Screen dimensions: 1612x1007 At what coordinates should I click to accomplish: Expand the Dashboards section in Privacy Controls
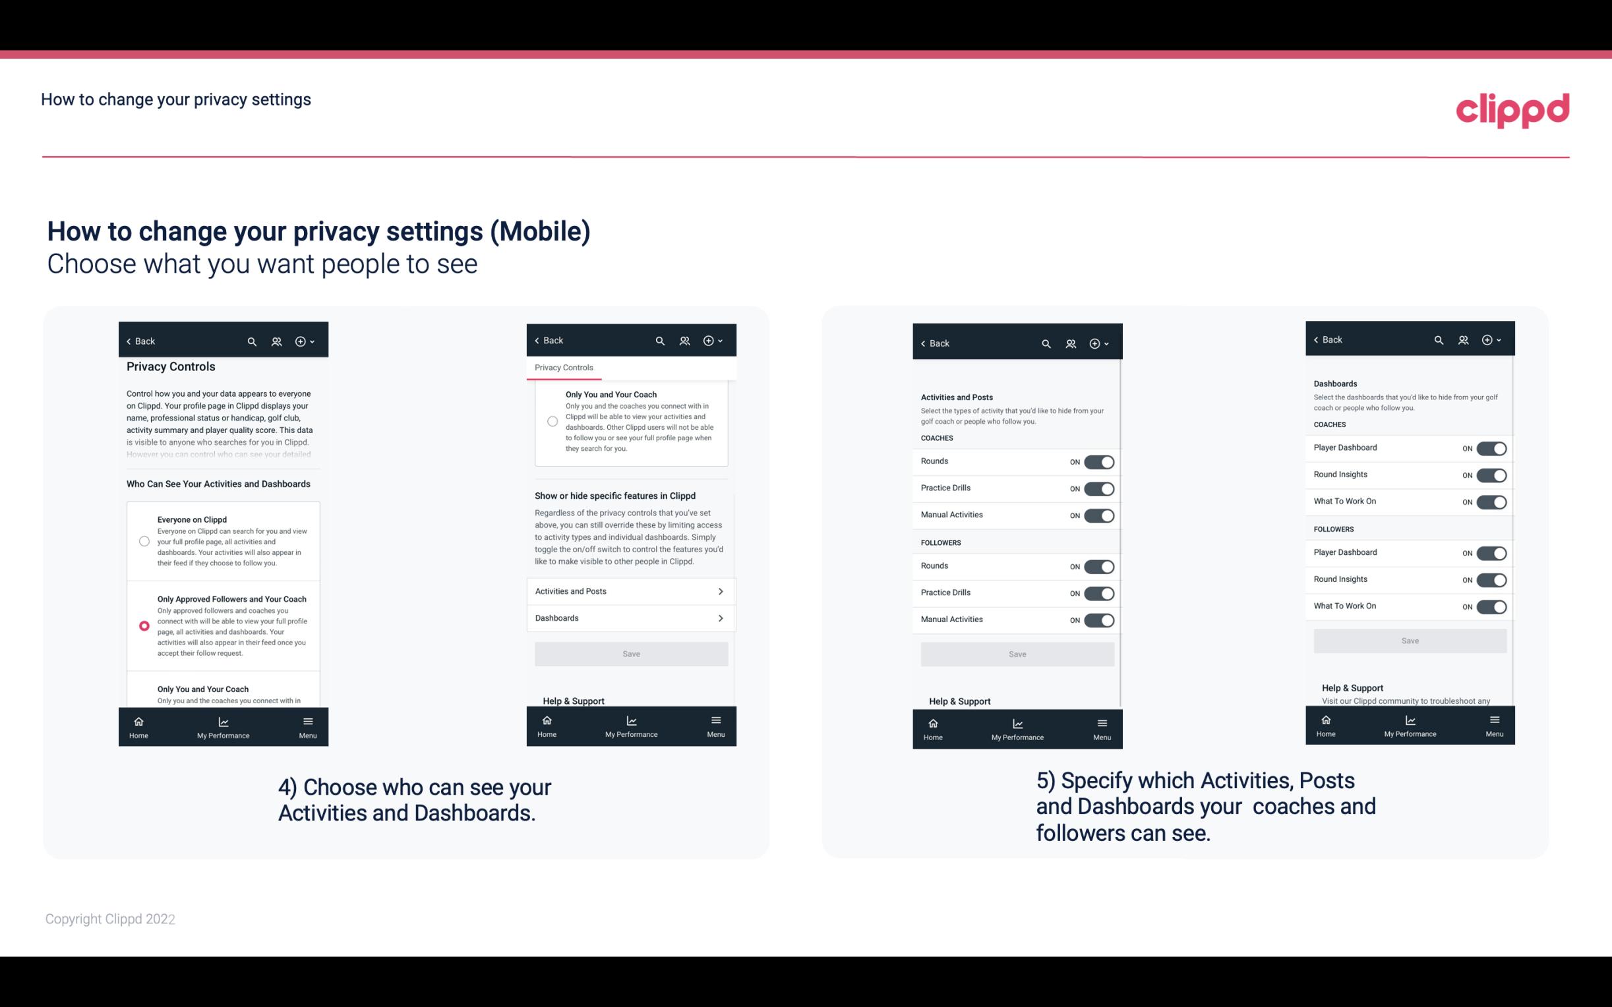coord(630,618)
